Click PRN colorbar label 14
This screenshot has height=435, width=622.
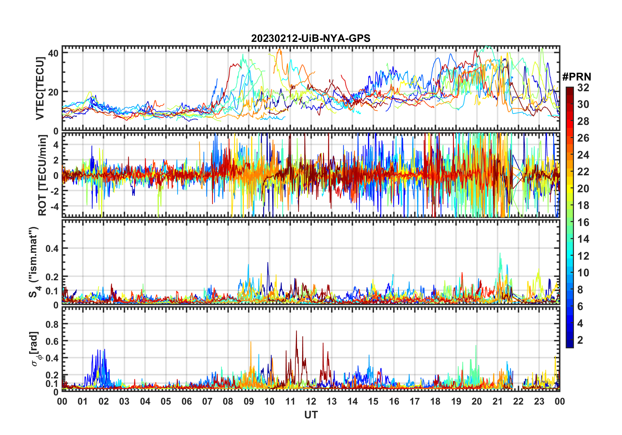tap(583, 239)
